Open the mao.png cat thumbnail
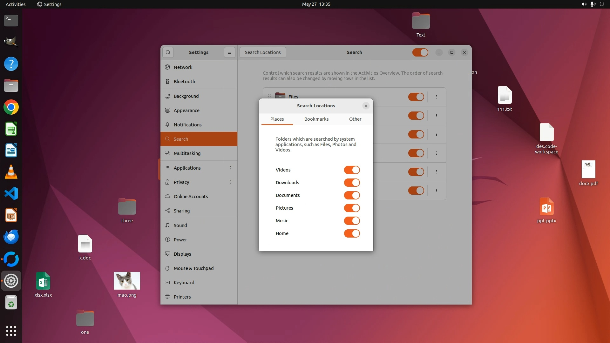 coord(127,281)
